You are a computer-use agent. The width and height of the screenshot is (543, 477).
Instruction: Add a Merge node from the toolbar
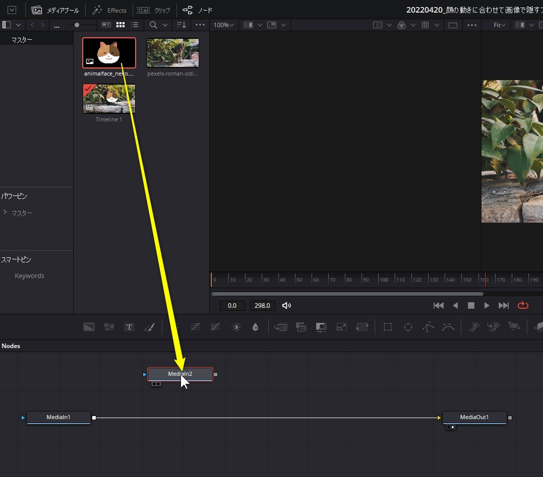(x=281, y=327)
